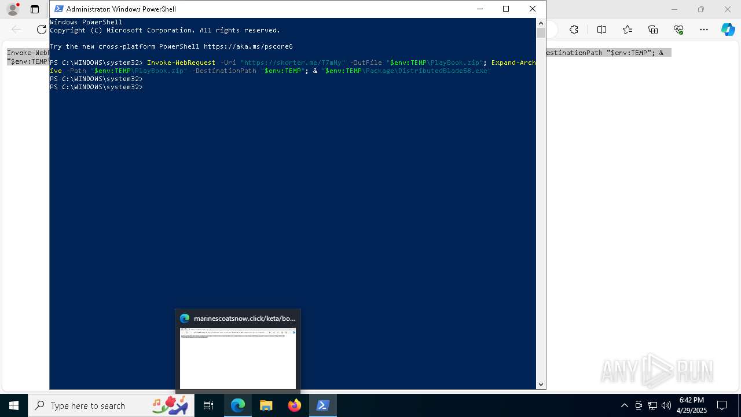Go back in the Edge browser
Image resolution: width=741 pixels, height=417 pixels.
point(16,30)
